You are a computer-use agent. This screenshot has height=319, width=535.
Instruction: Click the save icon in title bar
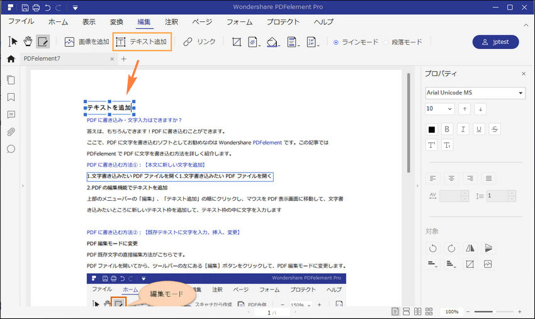[25, 7]
